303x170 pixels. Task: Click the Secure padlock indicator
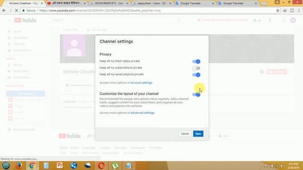pyautogui.click(x=29, y=10)
